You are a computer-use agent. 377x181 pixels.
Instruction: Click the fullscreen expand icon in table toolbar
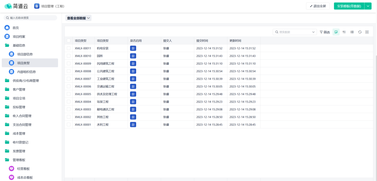(x=367, y=32)
